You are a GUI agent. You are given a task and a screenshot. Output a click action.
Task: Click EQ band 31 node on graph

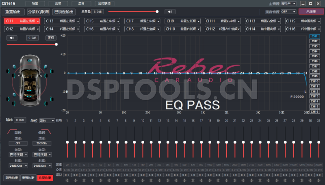[305, 73]
